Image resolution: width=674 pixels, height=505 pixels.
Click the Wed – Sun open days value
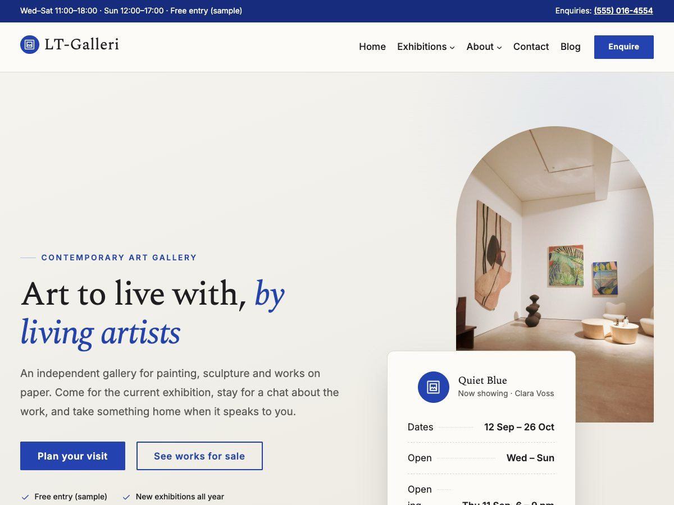530,458
